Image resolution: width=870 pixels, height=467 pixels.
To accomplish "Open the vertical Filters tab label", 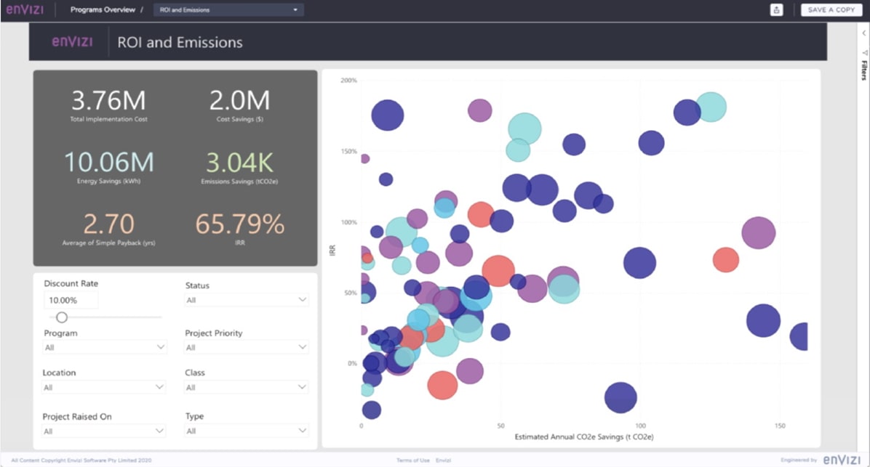I will 864,70.
